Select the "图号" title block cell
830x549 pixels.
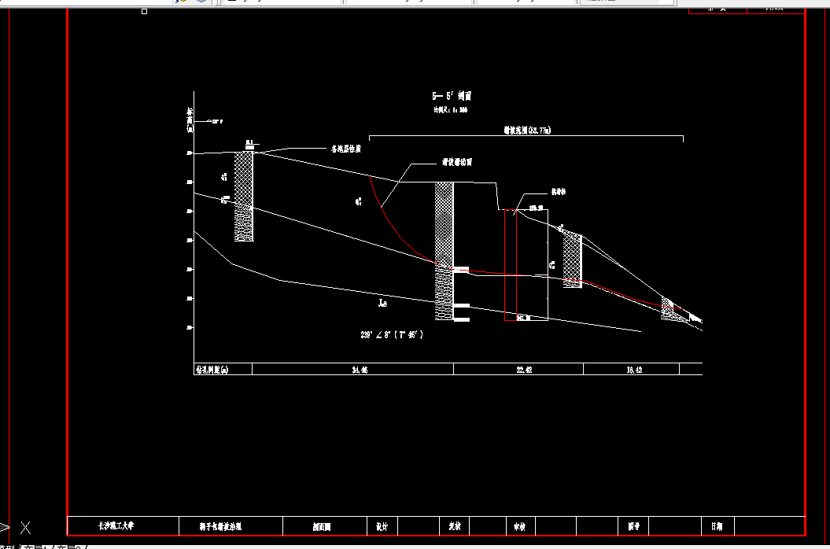633,526
